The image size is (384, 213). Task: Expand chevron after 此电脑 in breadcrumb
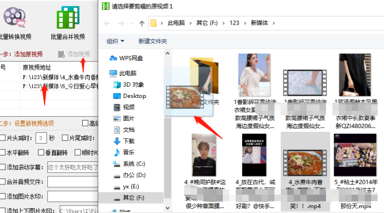point(190,23)
